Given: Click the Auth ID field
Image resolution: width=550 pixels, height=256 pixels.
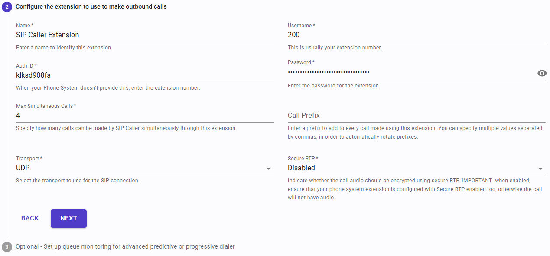Looking at the screenshot, I should [145, 75].
